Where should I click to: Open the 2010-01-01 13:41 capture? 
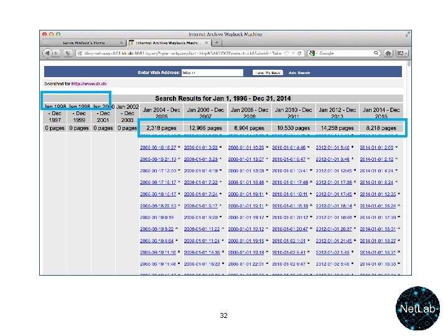coord(290,170)
